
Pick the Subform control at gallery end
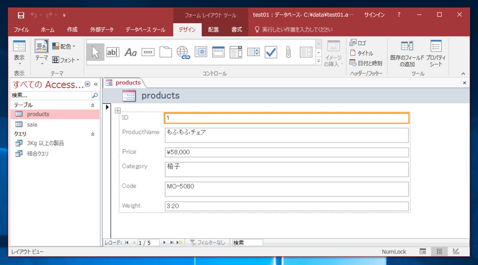306,52
